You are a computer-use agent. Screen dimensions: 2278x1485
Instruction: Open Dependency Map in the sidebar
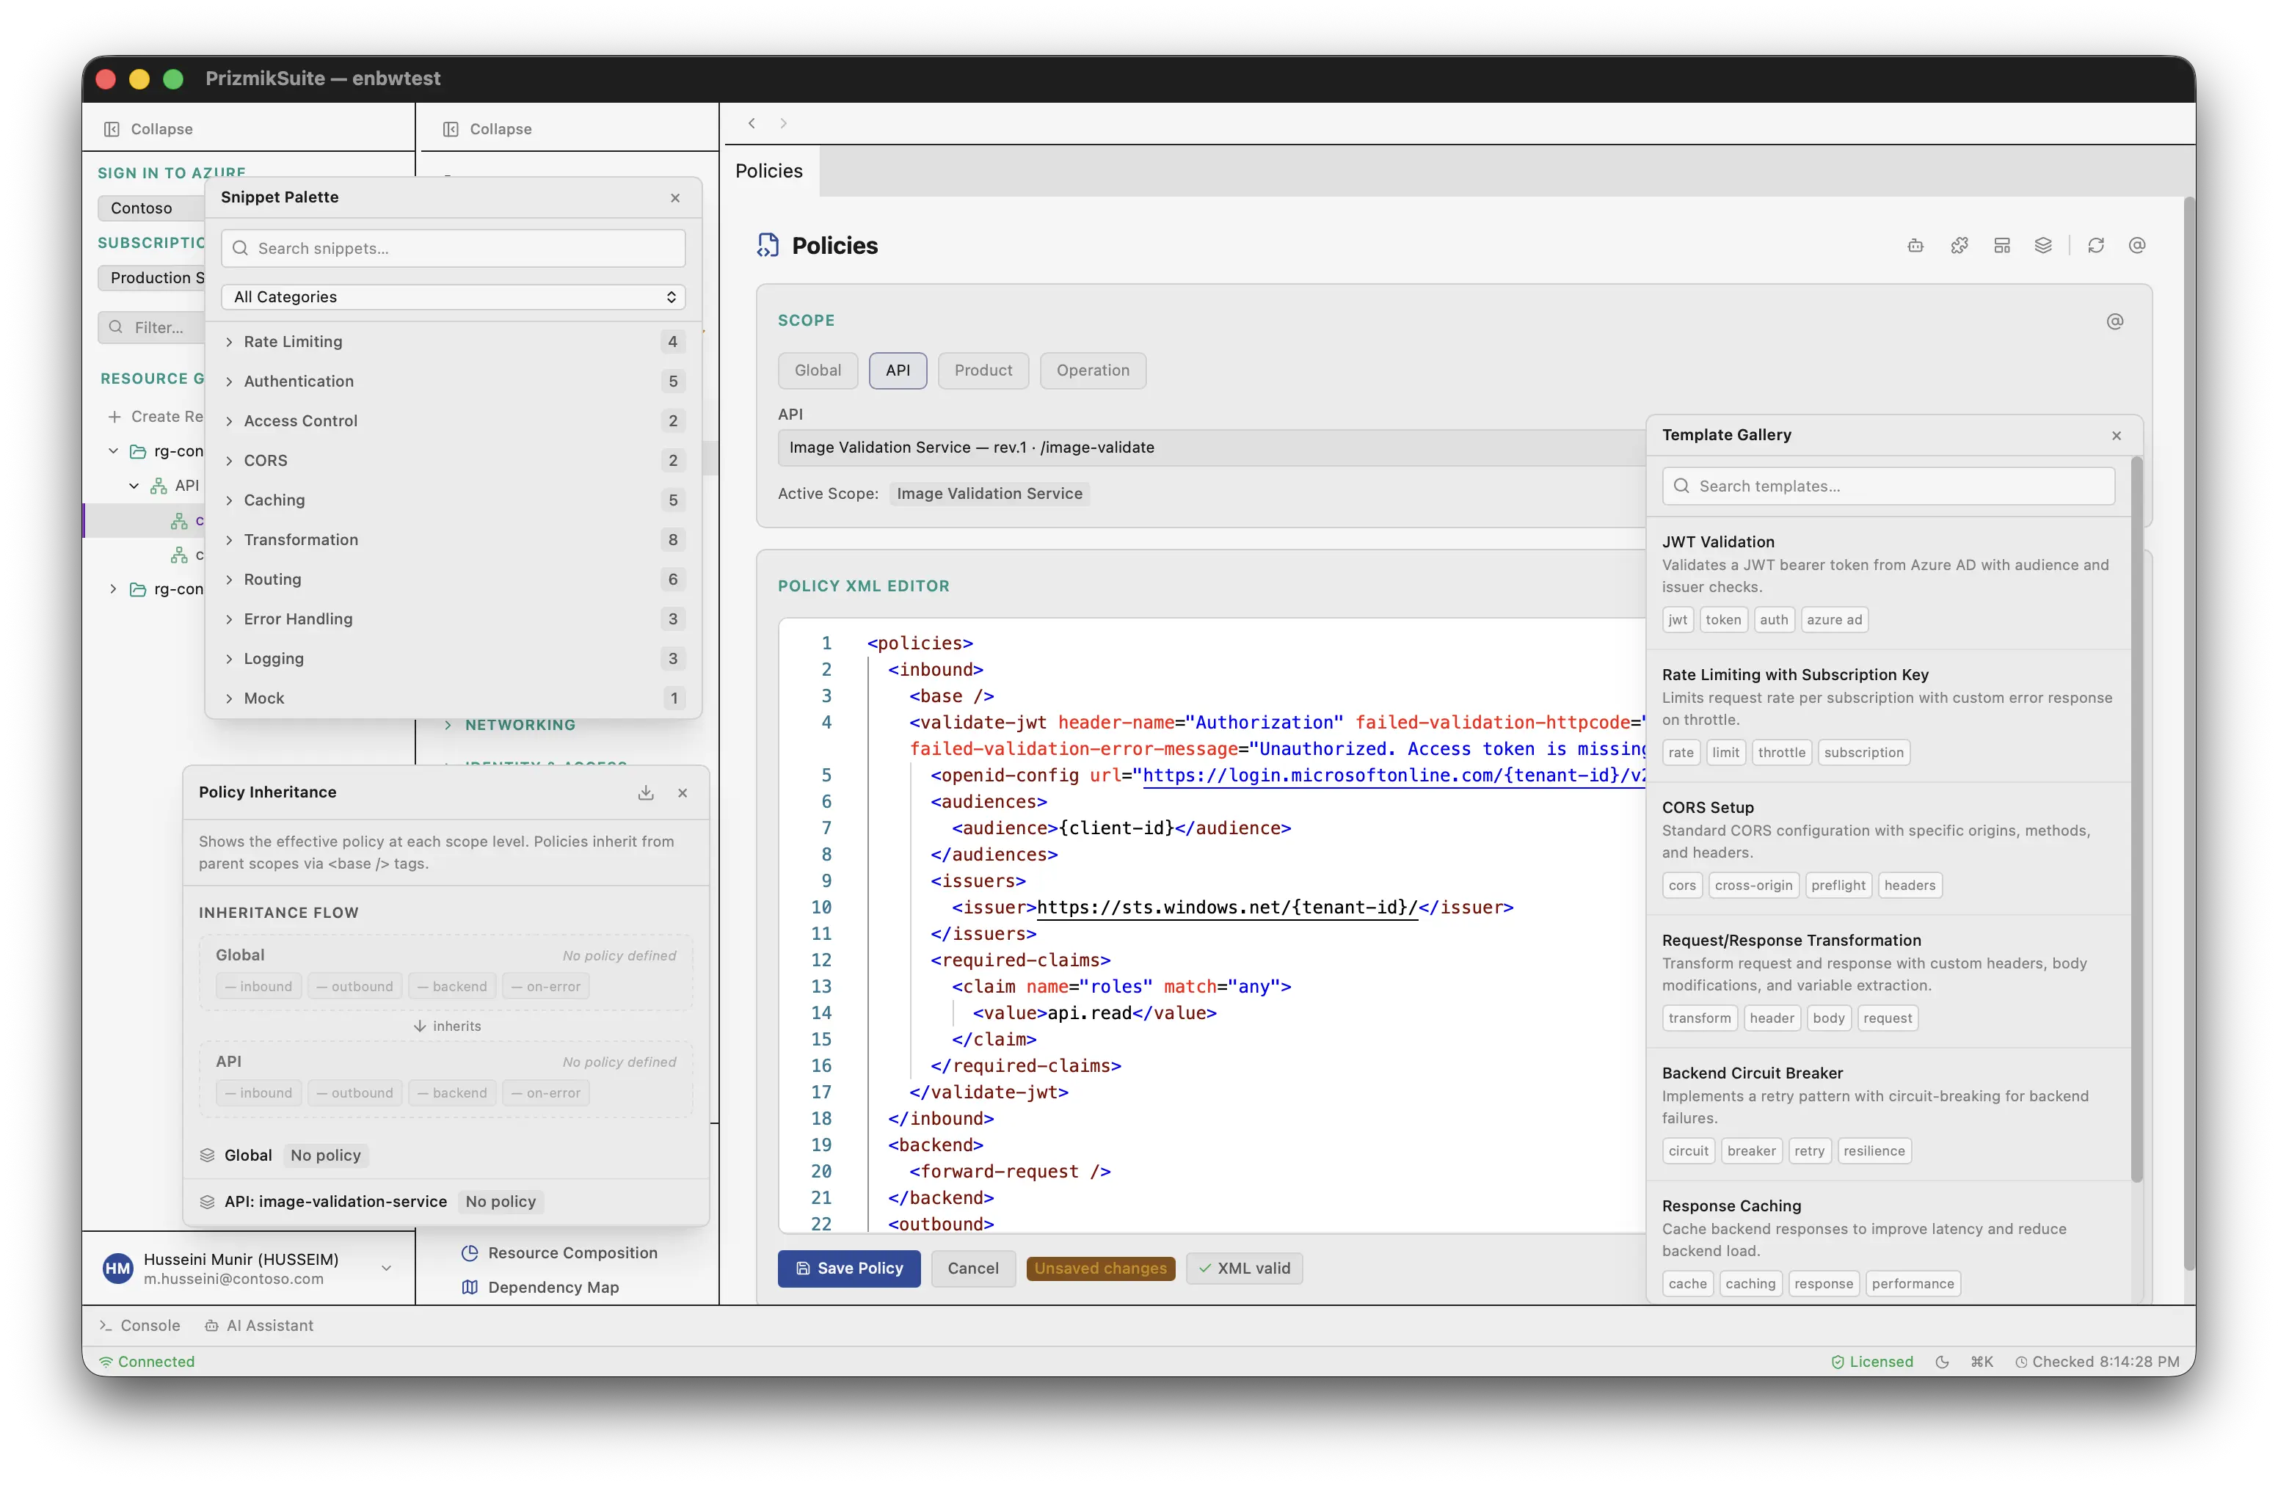click(541, 1288)
